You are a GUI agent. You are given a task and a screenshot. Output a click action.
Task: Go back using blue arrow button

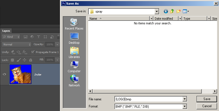click(166, 11)
